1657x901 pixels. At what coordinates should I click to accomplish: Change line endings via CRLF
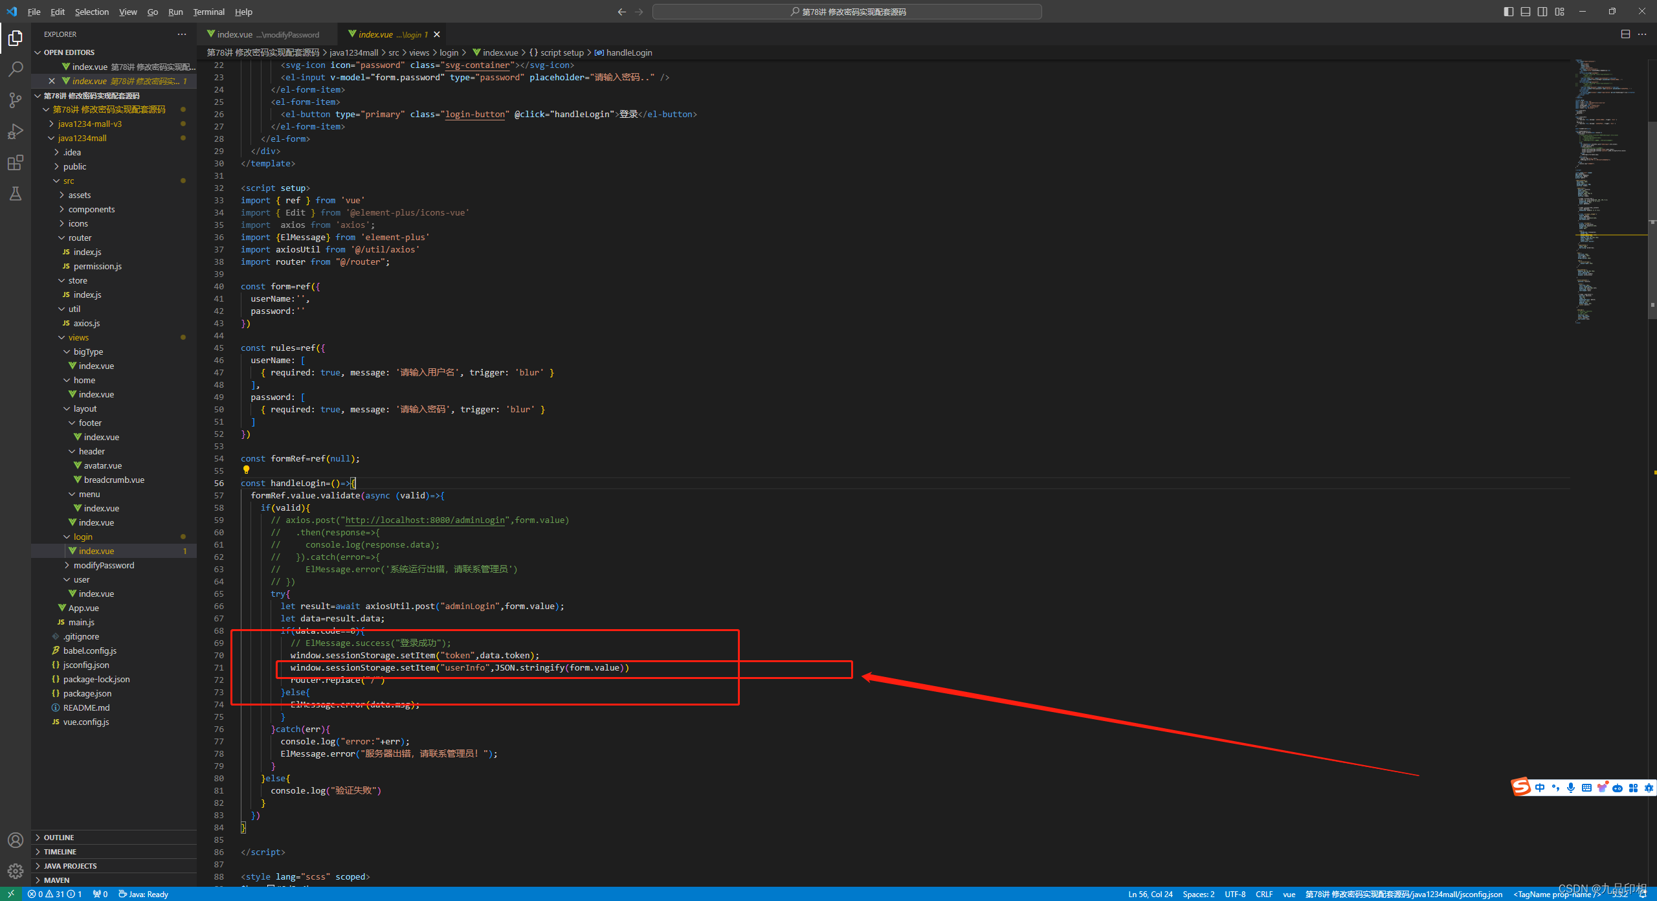(x=1264, y=894)
